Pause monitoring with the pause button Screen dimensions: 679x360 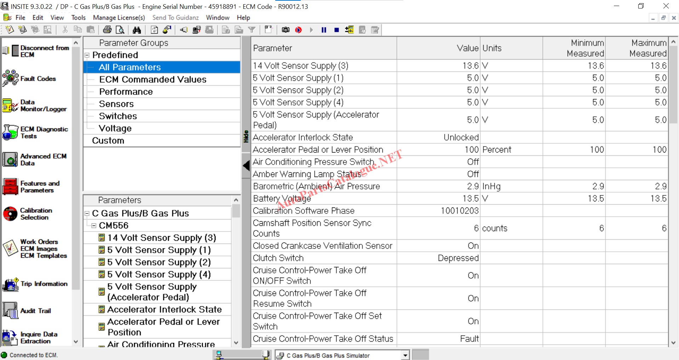click(324, 30)
